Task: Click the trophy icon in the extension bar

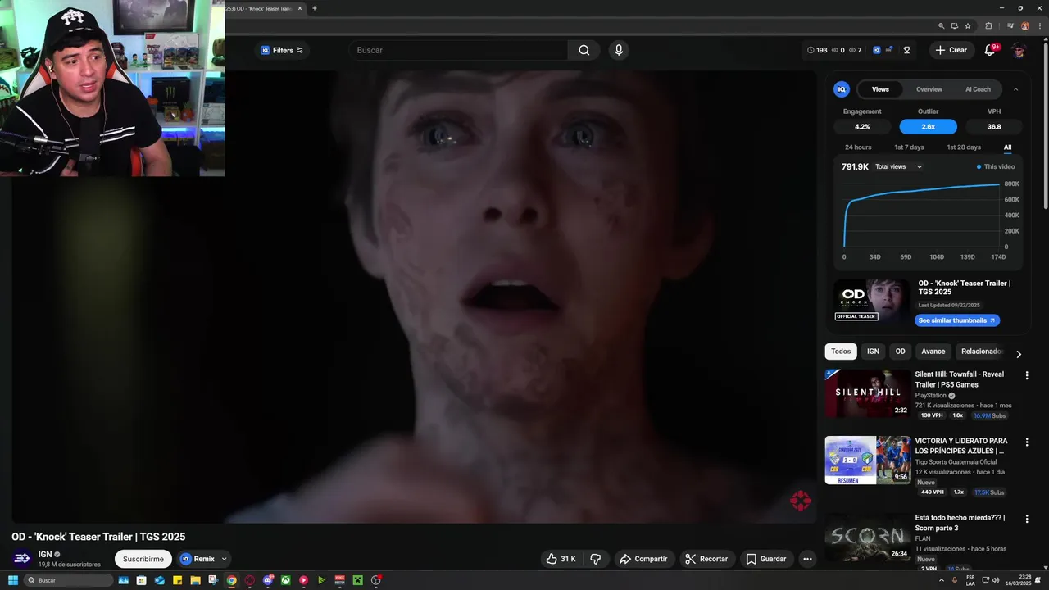Action: (x=907, y=50)
